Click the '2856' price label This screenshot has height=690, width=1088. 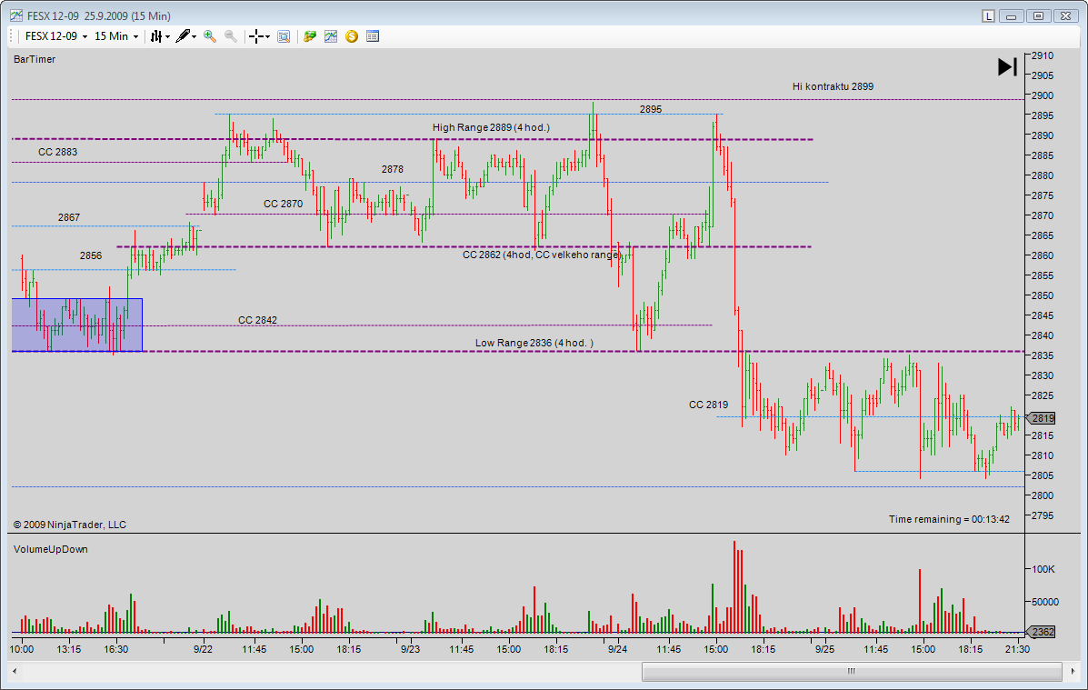pyautogui.click(x=91, y=255)
